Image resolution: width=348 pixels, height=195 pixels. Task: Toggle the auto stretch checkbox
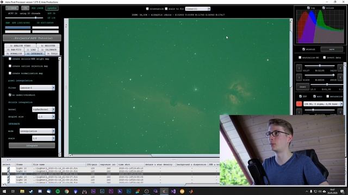click(x=315, y=96)
